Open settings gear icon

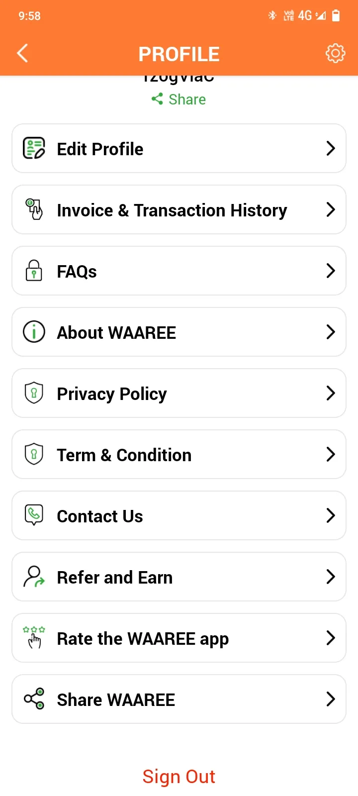(x=335, y=53)
